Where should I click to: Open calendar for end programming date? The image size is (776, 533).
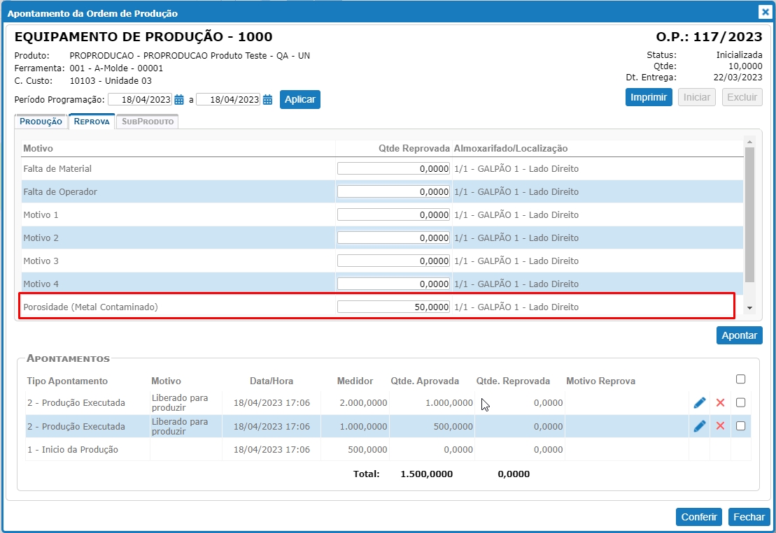(268, 100)
